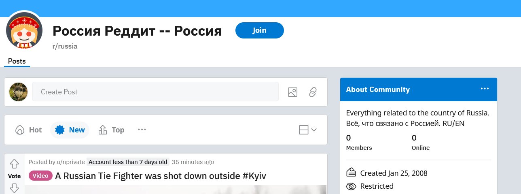The height and width of the screenshot is (194, 521).
Task: Switch to the Posts tab
Action: [17, 62]
